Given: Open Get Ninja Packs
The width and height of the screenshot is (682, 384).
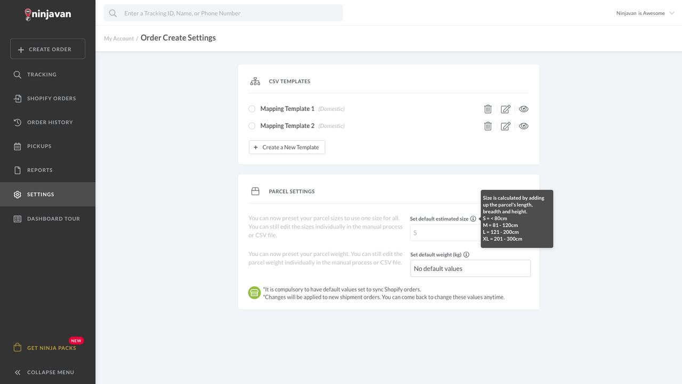Looking at the screenshot, I should (47, 348).
